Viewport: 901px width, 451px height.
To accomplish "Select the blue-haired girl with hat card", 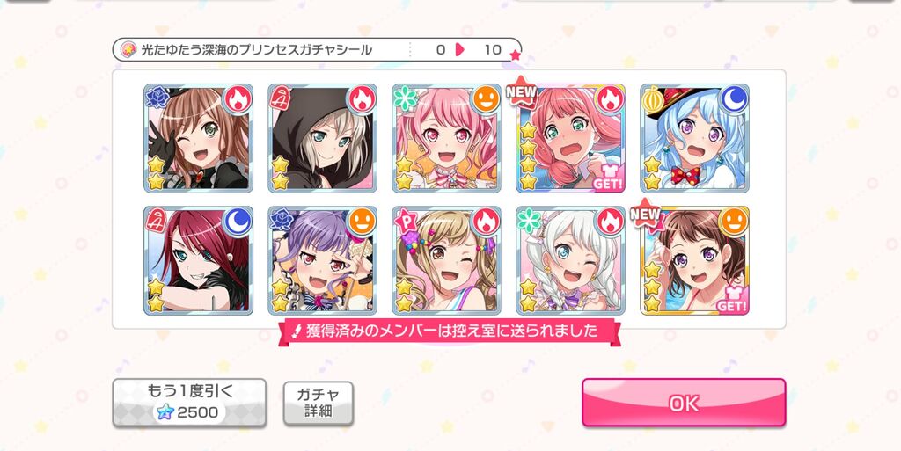I will (695, 138).
